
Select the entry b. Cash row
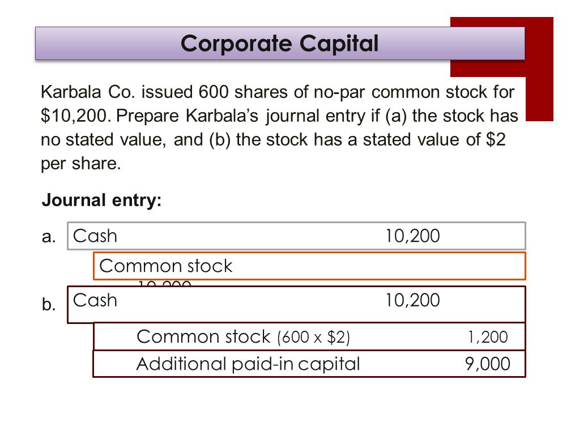click(296, 304)
